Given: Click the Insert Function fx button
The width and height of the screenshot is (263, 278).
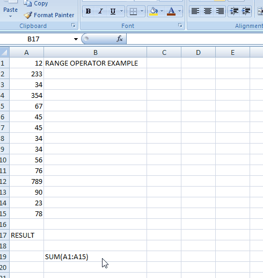Looking at the screenshot, I should tap(120, 39).
